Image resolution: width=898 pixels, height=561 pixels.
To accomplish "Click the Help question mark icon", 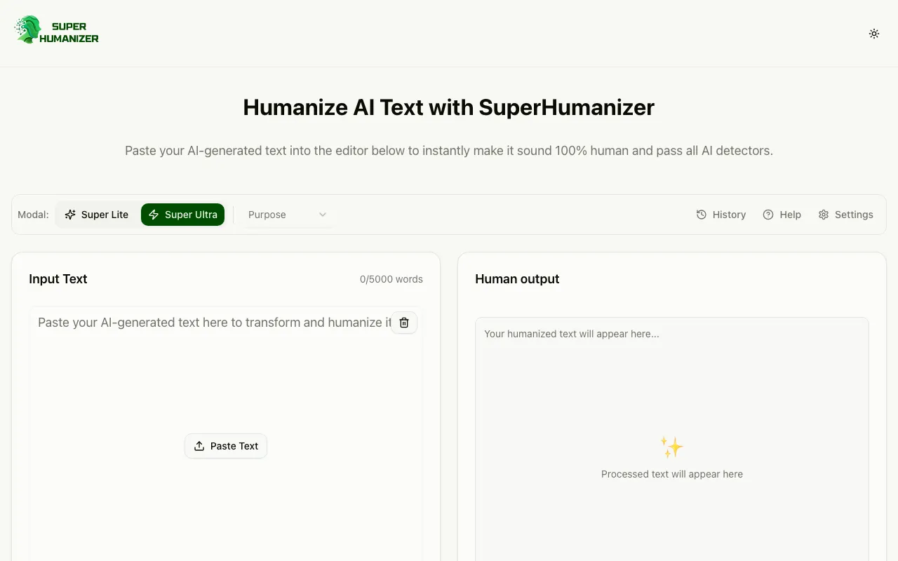I will tap(768, 215).
